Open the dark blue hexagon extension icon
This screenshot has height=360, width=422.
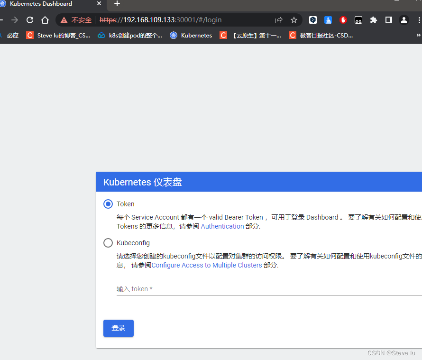point(313,20)
